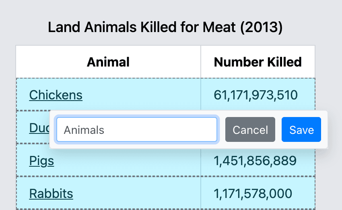Viewport: 342px width, 210px height.
Task: Open the Rabbits link
Action: [x=51, y=194]
